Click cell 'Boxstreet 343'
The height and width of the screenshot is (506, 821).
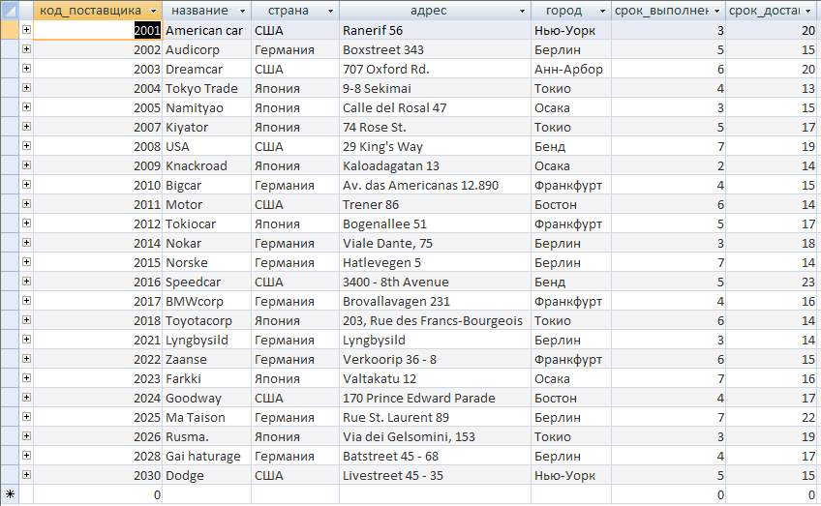click(x=435, y=49)
